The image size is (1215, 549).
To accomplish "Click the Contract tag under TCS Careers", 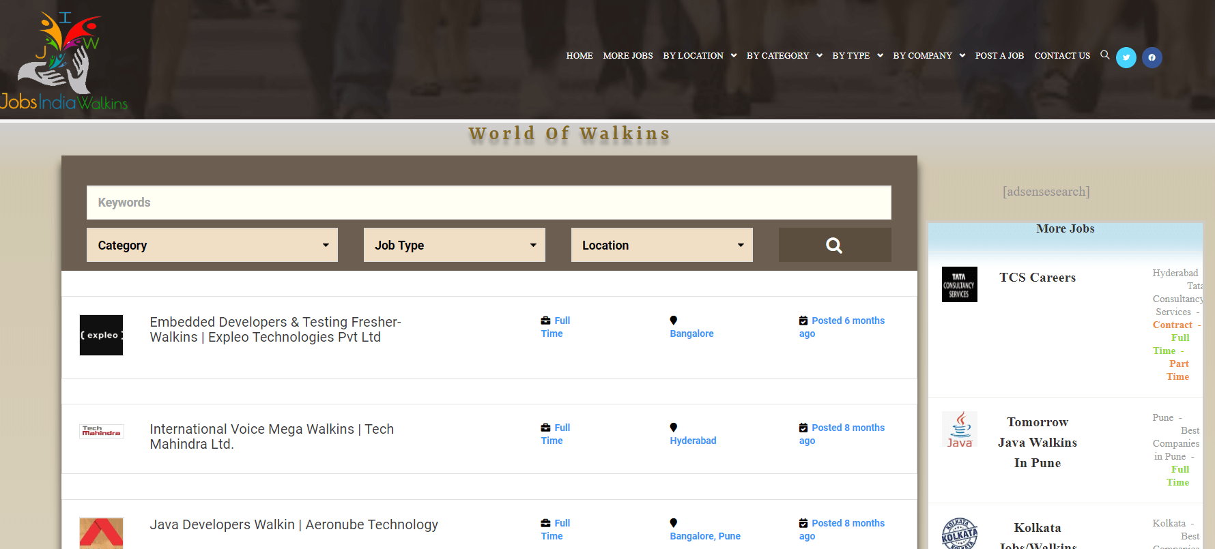I will [x=1173, y=325].
